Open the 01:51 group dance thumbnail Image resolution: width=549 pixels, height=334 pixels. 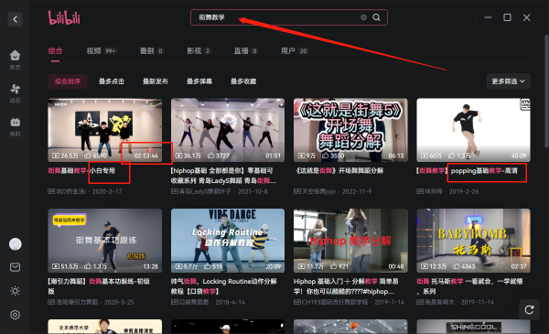tap(228, 130)
